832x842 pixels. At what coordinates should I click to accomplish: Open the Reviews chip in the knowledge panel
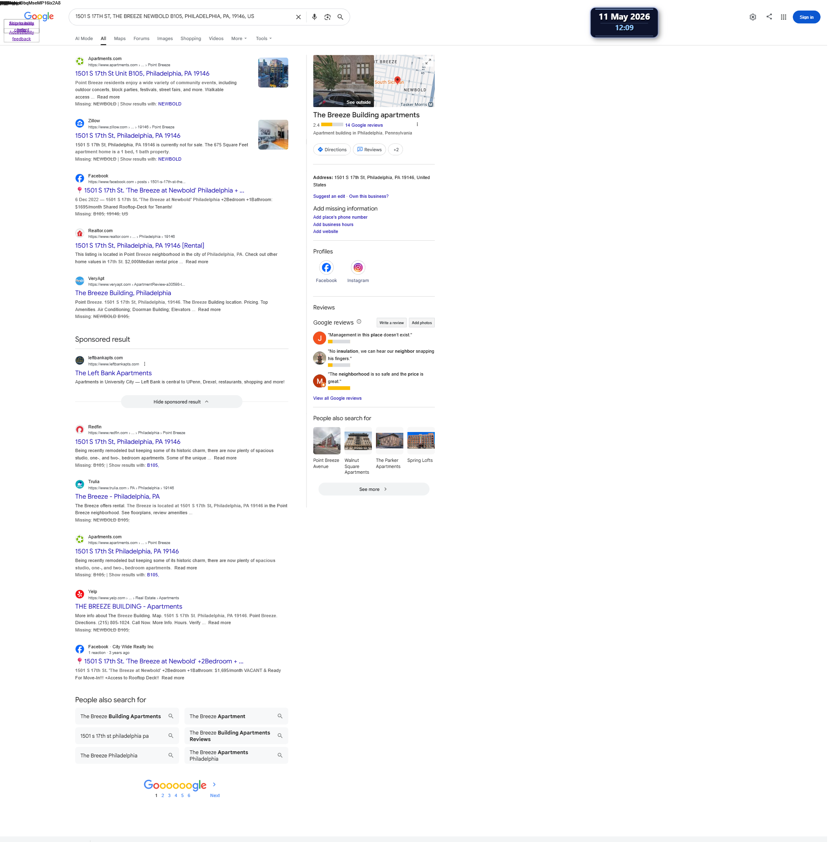point(369,150)
